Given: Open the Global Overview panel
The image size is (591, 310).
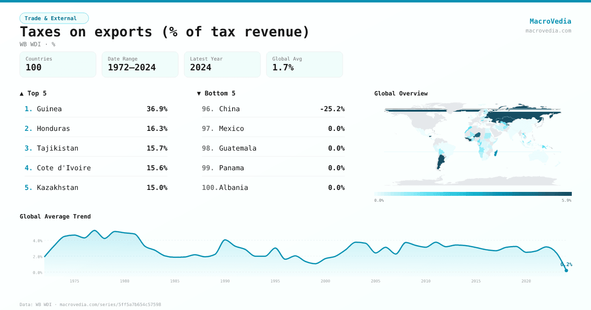Looking at the screenshot, I should [x=401, y=93].
